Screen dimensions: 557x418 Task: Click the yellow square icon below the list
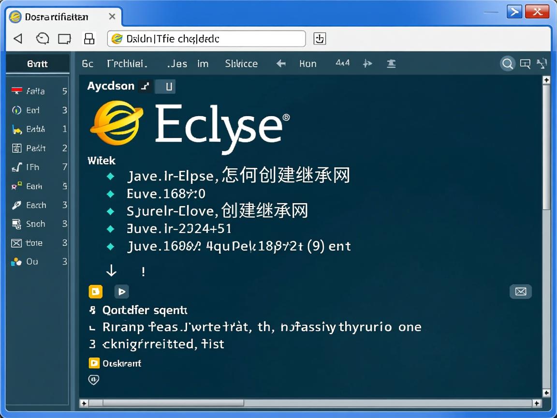click(x=95, y=291)
